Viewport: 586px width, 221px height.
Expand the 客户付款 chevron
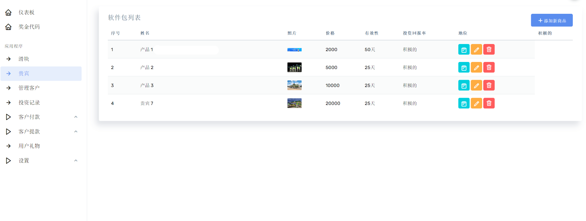[76, 117]
